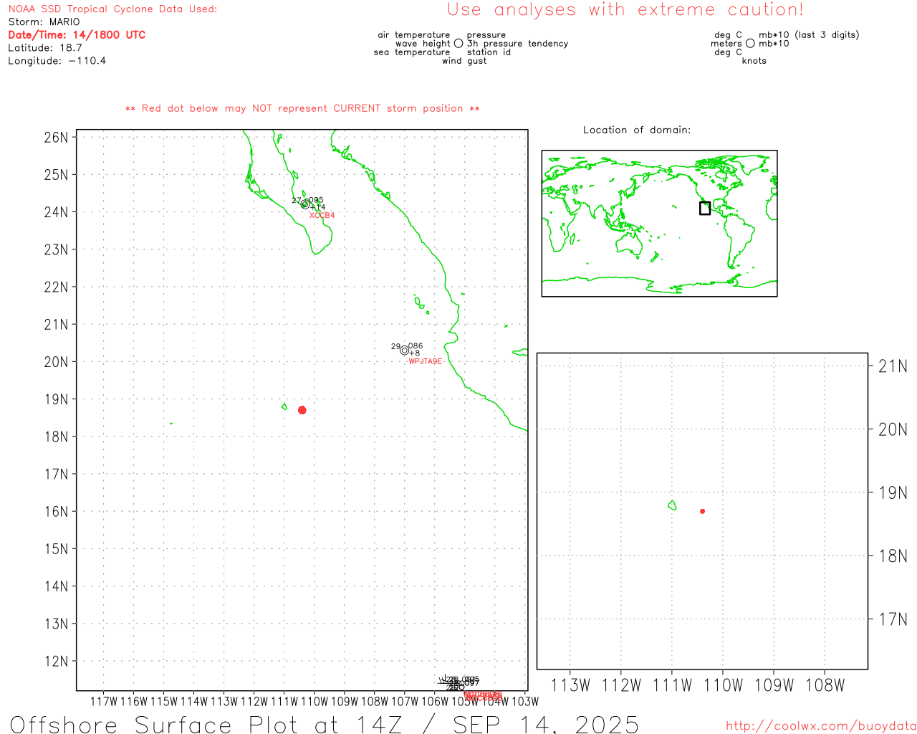Image resolution: width=917 pixels, height=734 pixels.
Task: Click the 'sea temperature' legend label
Action: (x=412, y=52)
